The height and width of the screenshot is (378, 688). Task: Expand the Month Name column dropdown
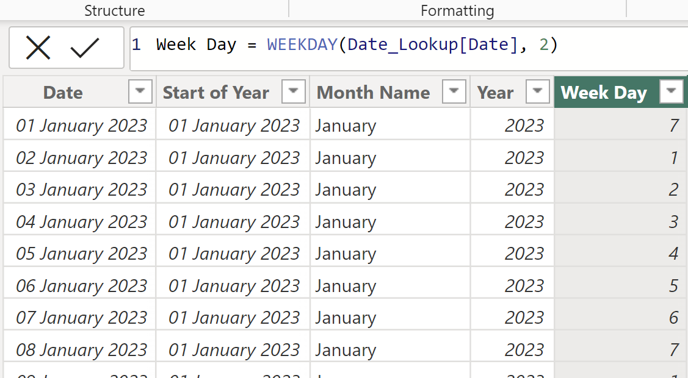coord(454,92)
